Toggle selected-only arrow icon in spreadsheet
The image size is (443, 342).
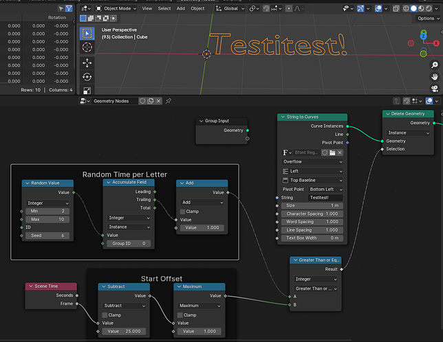(61, 8)
